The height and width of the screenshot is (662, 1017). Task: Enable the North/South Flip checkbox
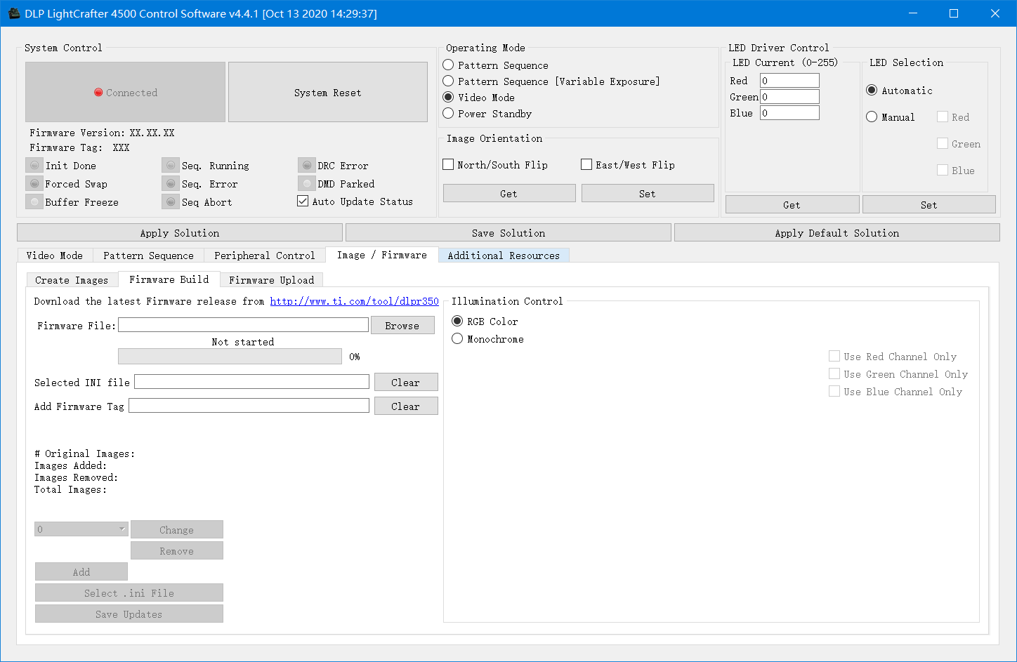448,165
